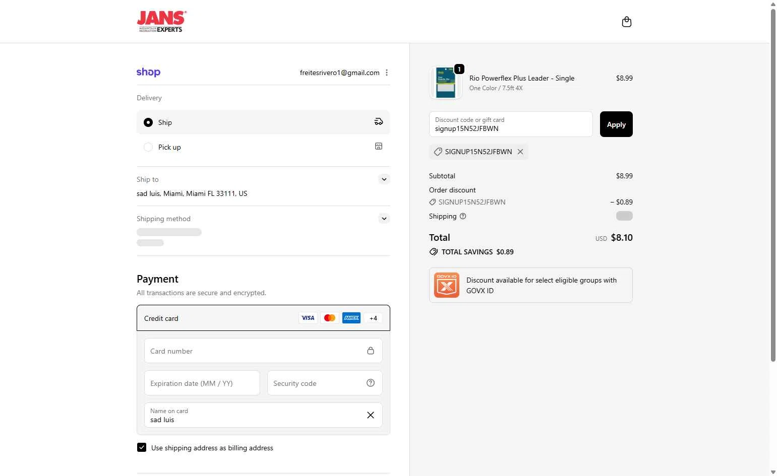This screenshot has width=777, height=476.
Task: Clear the Name on card field
Action: coord(371,415)
